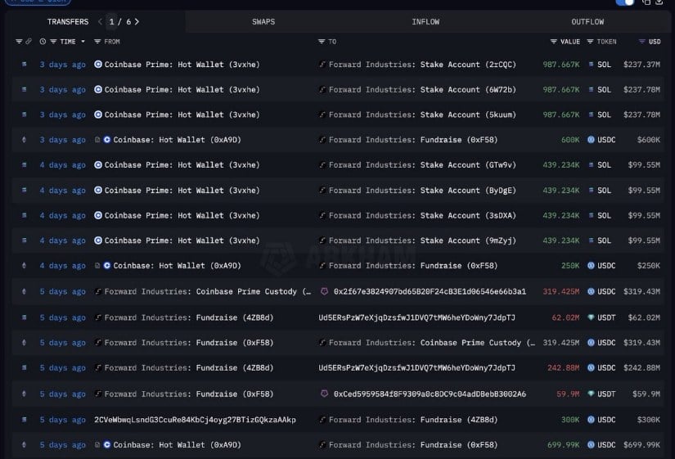Click contract document icon in the $699.99K row
Screen dimensions: 675x459
click(x=97, y=445)
